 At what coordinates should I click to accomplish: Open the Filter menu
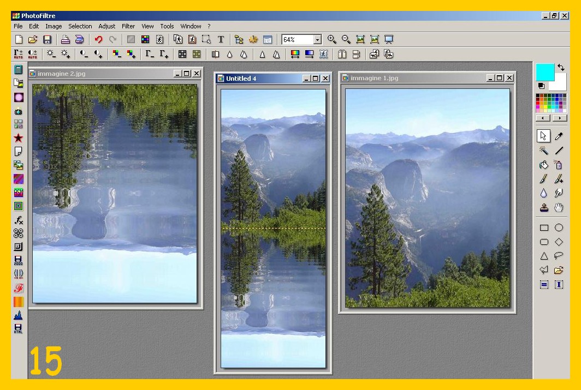[128, 26]
